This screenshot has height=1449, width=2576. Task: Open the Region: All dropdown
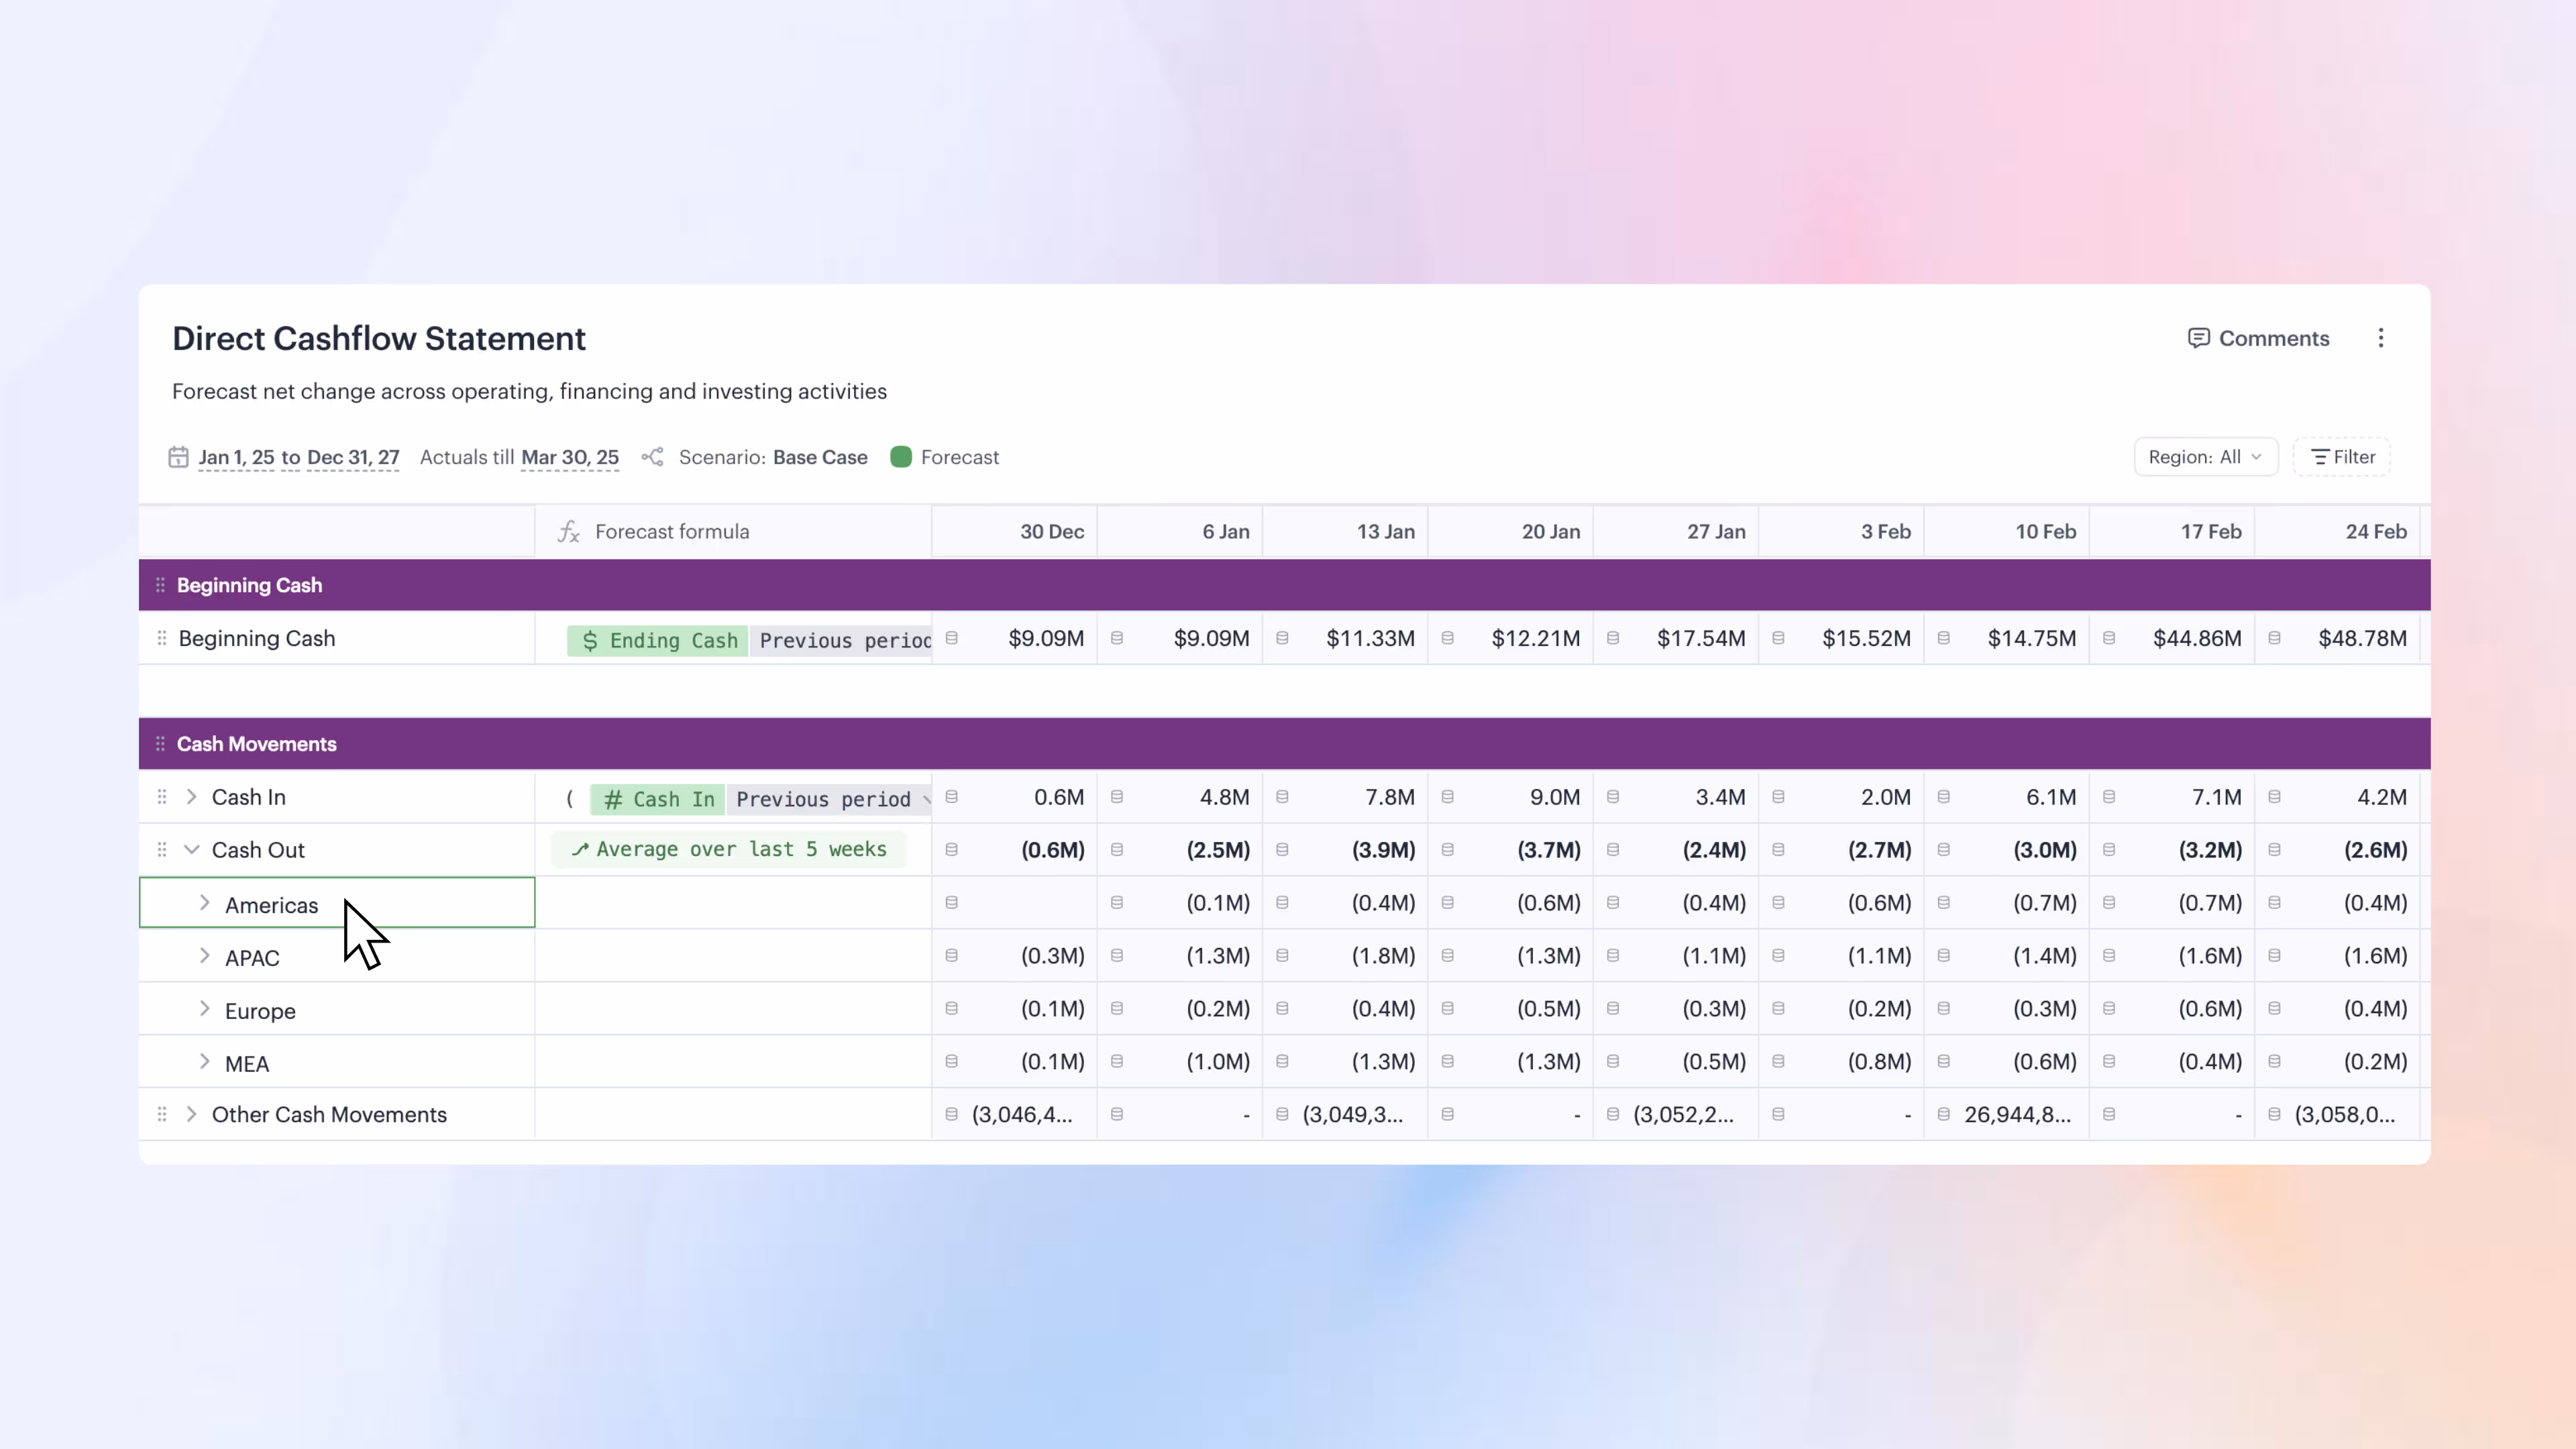pos(2205,457)
